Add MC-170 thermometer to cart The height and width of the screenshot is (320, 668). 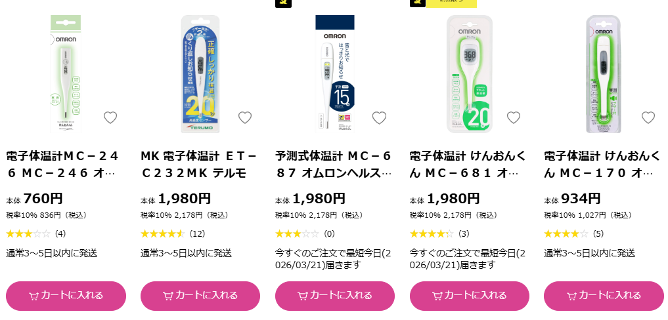tap(604, 296)
